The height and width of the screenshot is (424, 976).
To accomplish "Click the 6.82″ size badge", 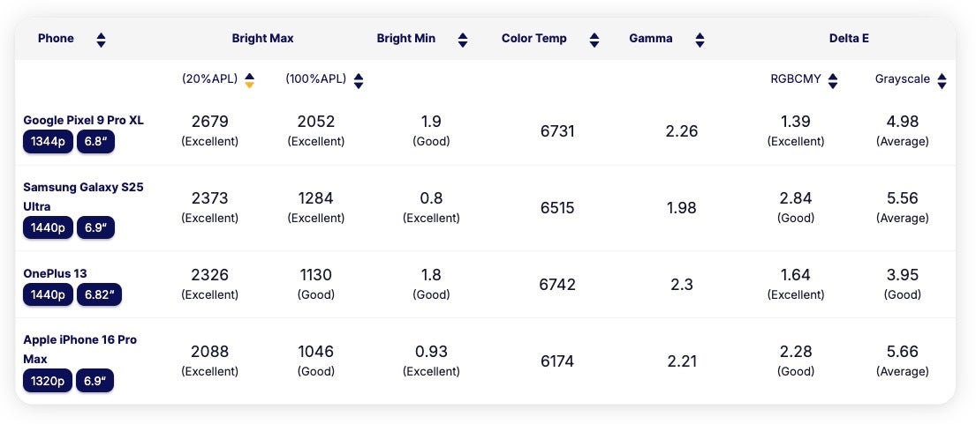I will (99, 295).
